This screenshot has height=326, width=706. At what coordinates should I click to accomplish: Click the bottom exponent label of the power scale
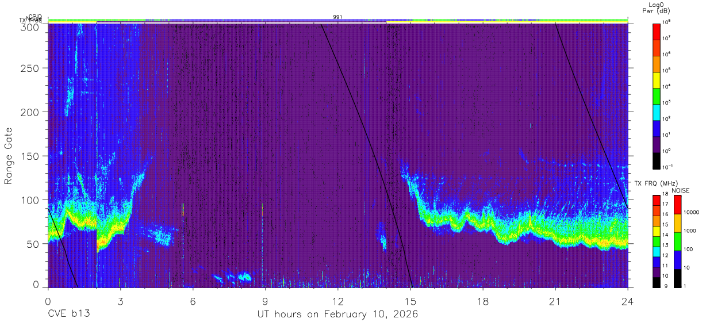click(668, 167)
